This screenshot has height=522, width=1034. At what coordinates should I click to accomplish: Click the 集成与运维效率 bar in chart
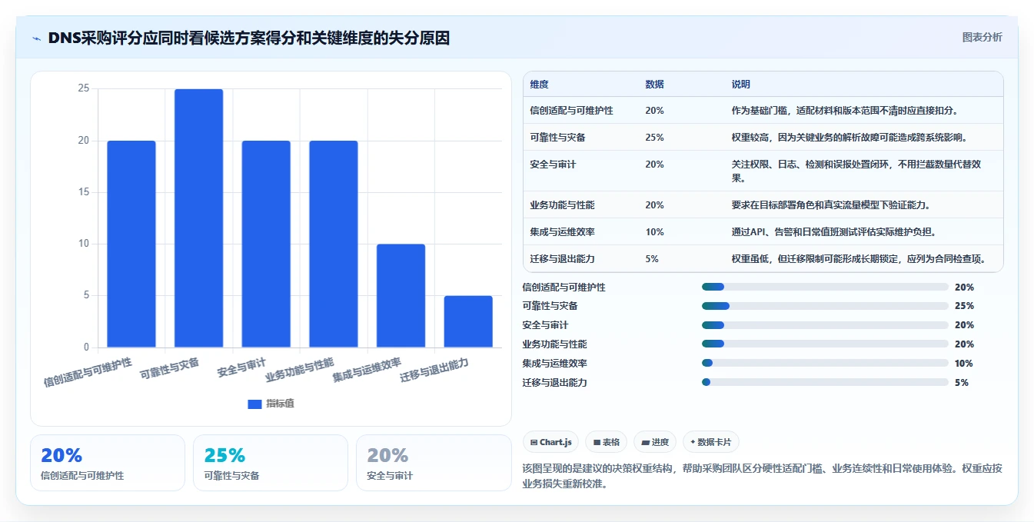pos(401,296)
